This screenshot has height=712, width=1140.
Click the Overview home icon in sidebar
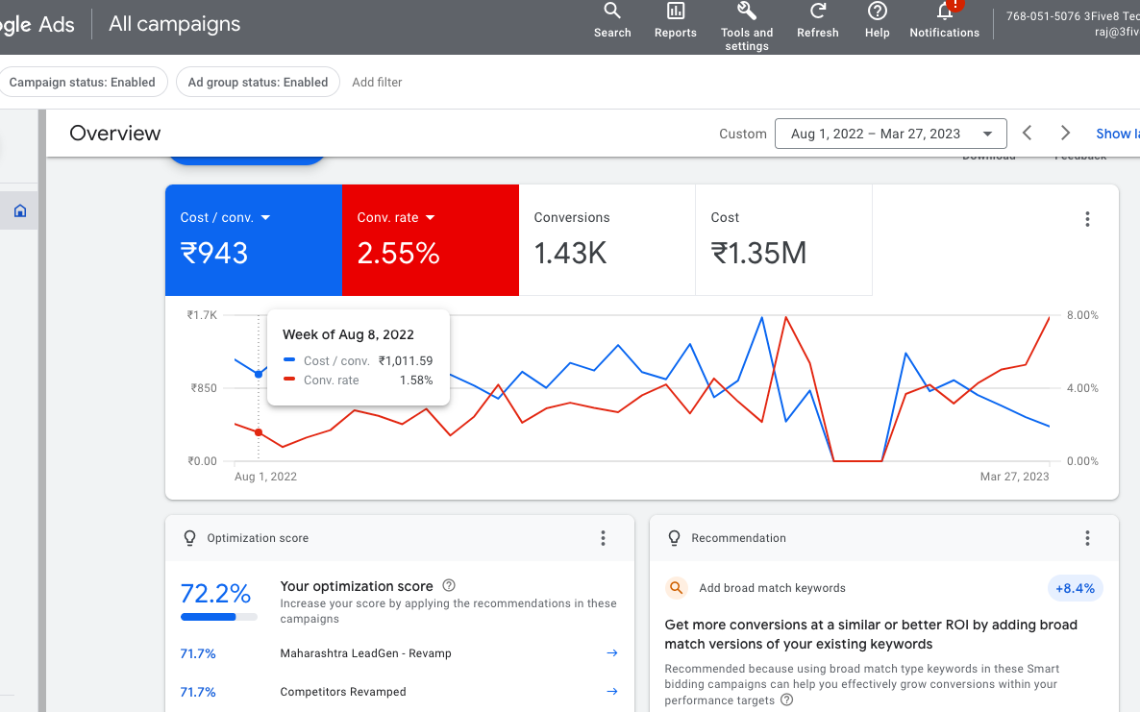(x=19, y=210)
